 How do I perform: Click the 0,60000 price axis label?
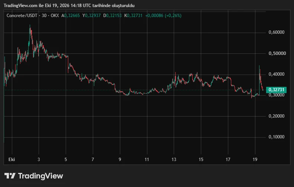click(277, 32)
